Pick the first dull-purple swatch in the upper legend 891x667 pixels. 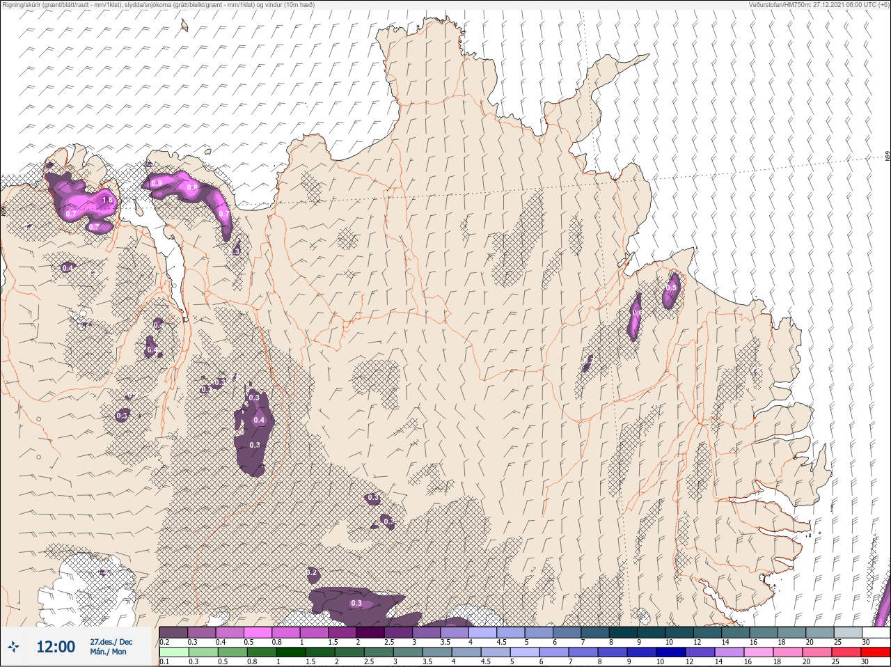coord(173,633)
